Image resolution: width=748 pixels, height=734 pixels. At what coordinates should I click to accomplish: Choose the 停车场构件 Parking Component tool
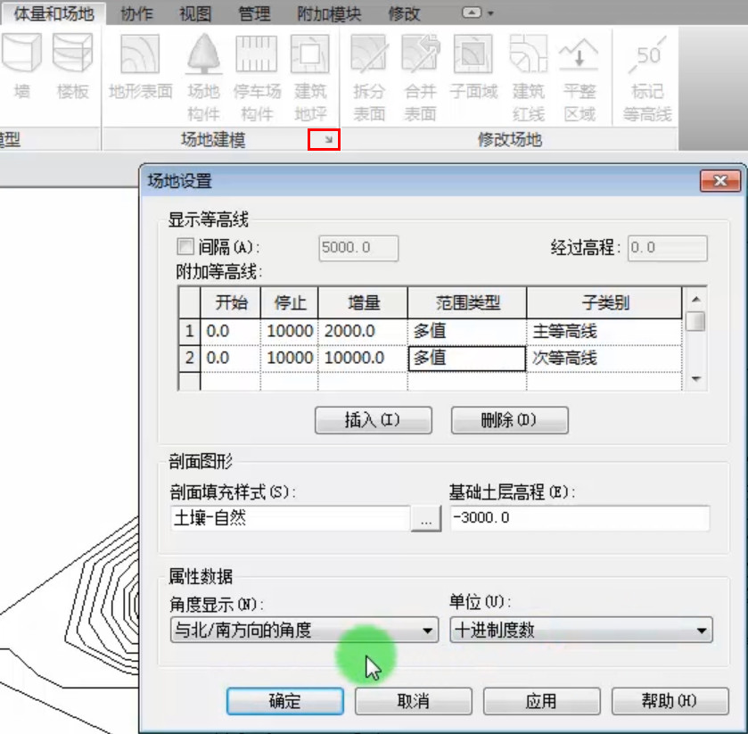pos(257,77)
